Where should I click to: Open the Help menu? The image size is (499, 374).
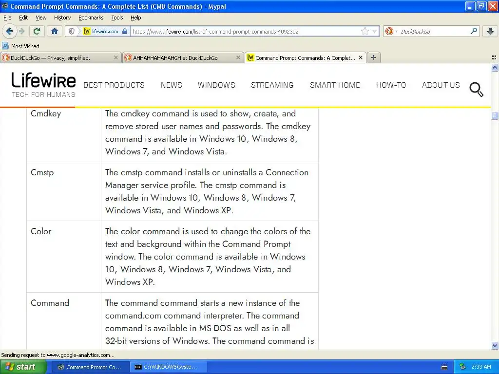coord(135,18)
